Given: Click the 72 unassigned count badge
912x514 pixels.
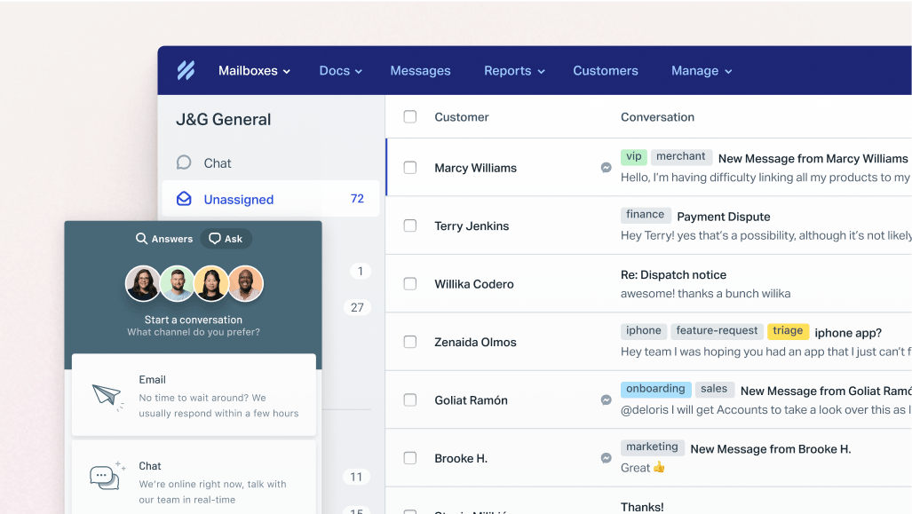Looking at the screenshot, I should click(x=357, y=199).
